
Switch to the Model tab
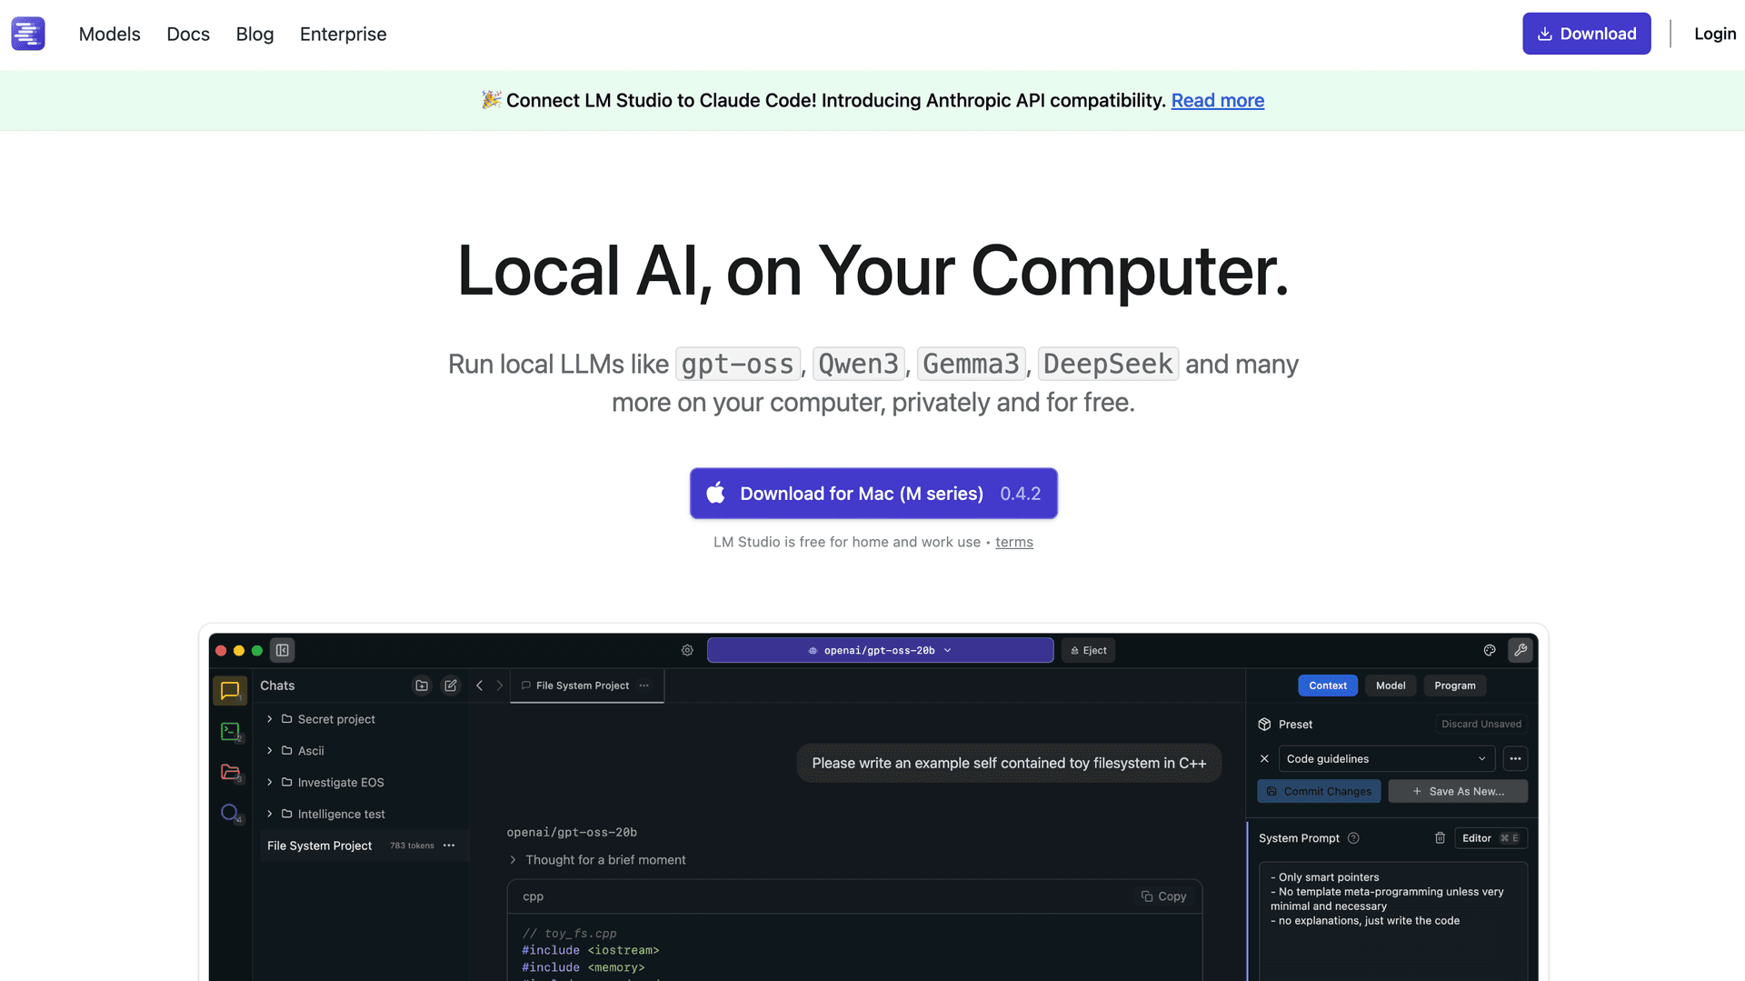point(1391,686)
